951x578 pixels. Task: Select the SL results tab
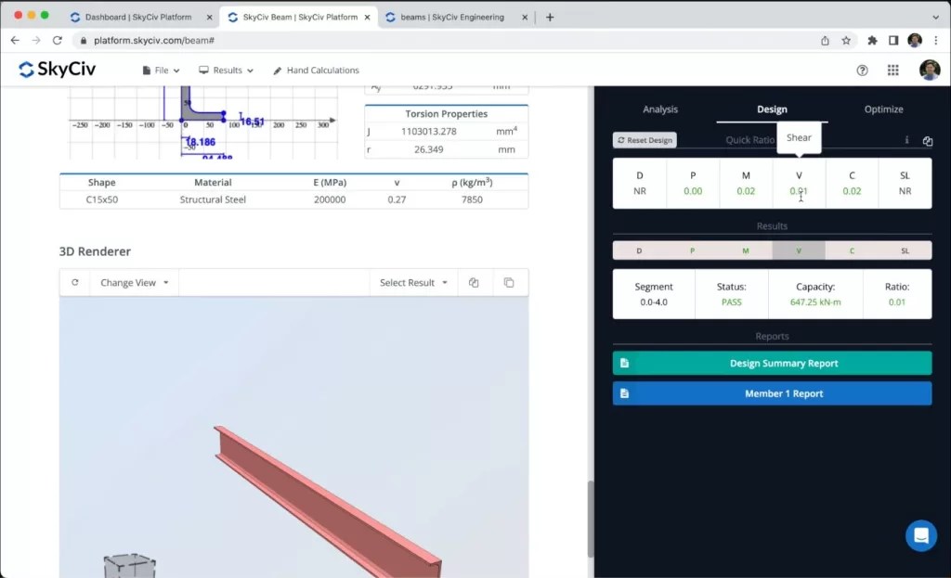pyautogui.click(x=905, y=250)
